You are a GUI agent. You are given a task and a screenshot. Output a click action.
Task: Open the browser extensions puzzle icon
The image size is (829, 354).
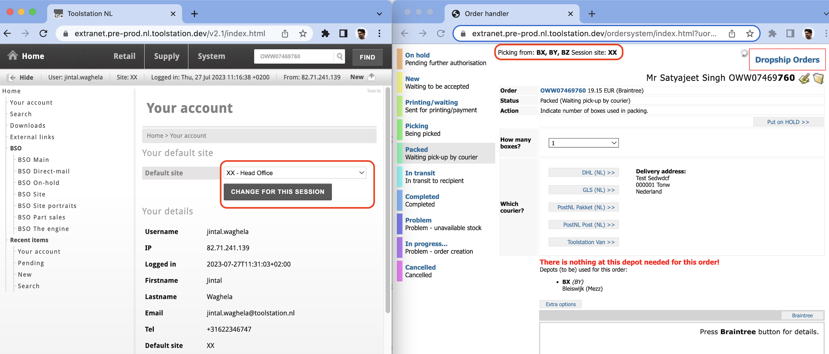(325, 33)
